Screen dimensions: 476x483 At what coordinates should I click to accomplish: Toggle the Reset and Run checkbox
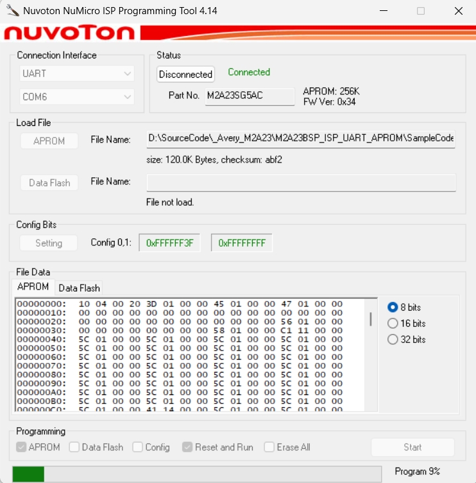[x=188, y=447]
